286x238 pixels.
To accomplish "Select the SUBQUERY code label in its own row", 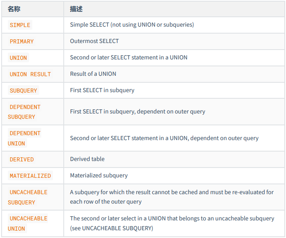I will coord(23,91).
